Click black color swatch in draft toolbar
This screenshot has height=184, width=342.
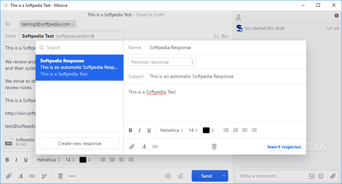(x=83, y=160)
